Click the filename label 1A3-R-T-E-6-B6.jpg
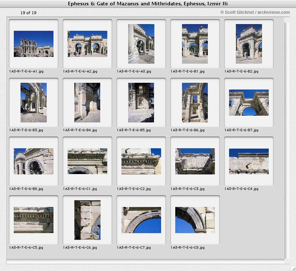 point(187,130)
